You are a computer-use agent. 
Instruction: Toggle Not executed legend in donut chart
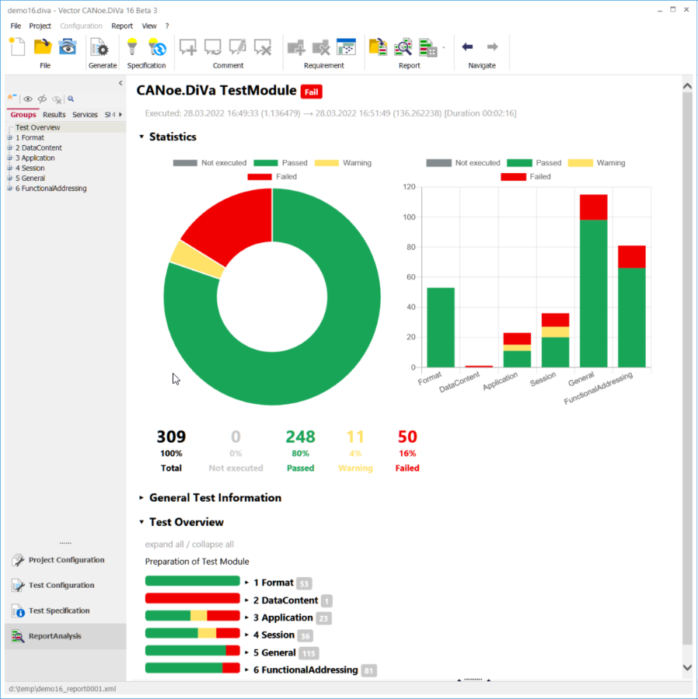pyautogui.click(x=210, y=163)
